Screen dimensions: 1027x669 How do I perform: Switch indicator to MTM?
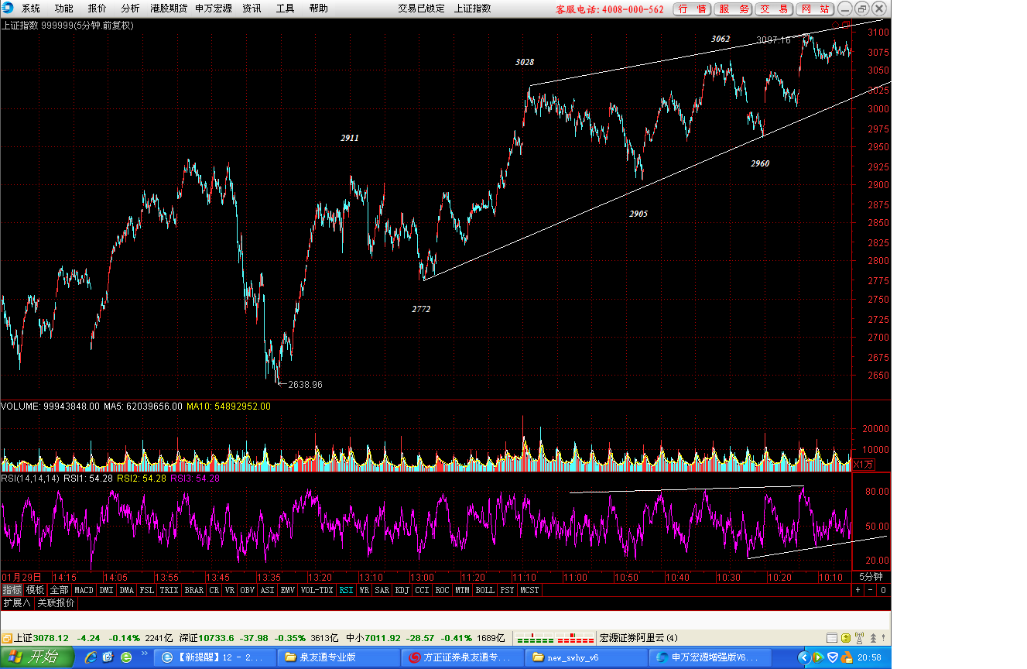pyautogui.click(x=462, y=590)
